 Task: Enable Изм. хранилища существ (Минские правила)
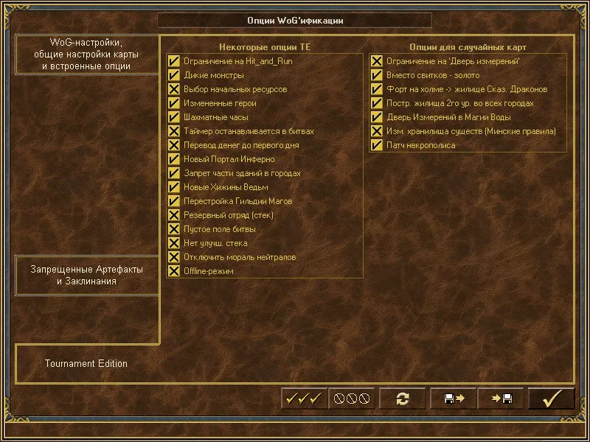376,131
